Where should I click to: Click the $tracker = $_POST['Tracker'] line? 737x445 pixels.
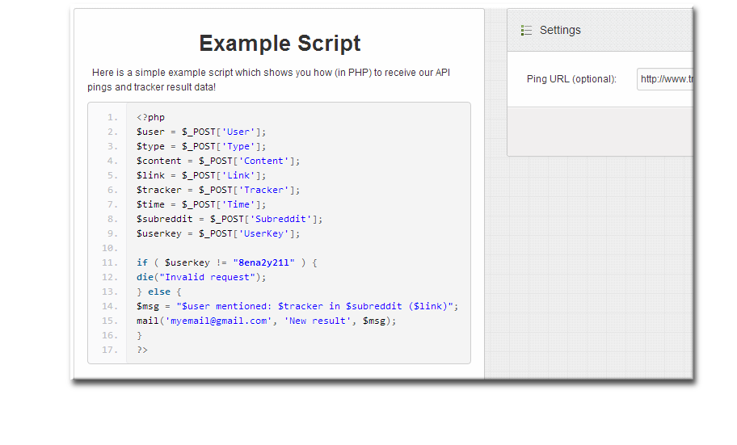point(217,190)
